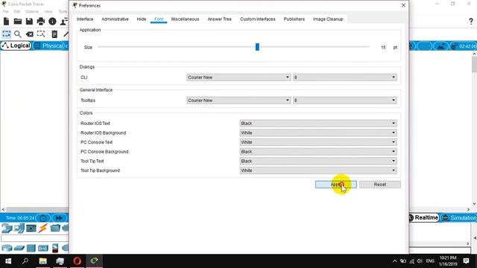Click the Application font Size slider handle
This screenshot has height=268, width=477.
257,47
